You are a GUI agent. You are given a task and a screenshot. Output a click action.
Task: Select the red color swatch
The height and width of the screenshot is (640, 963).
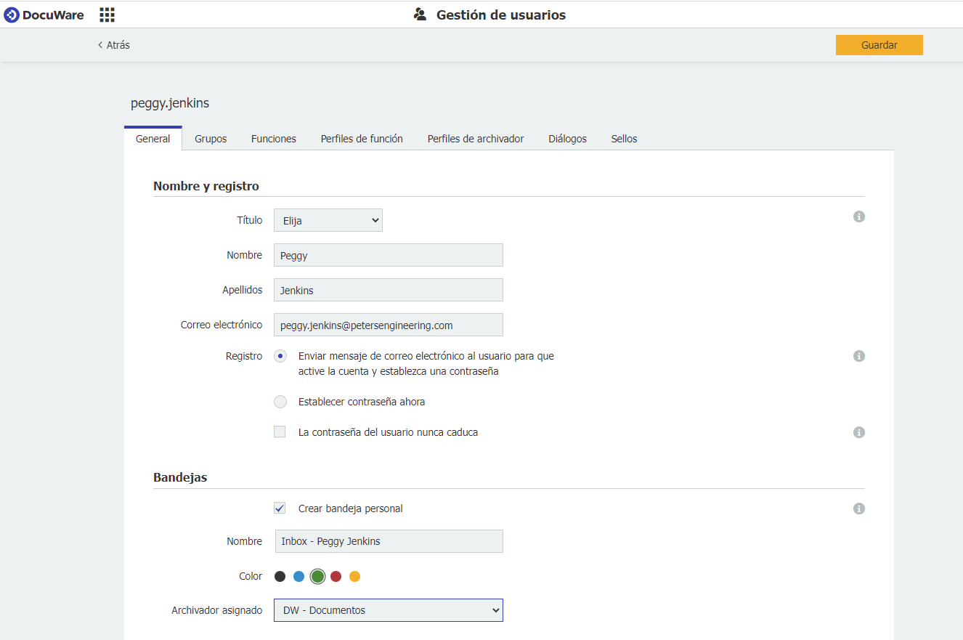[x=336, y=575]
